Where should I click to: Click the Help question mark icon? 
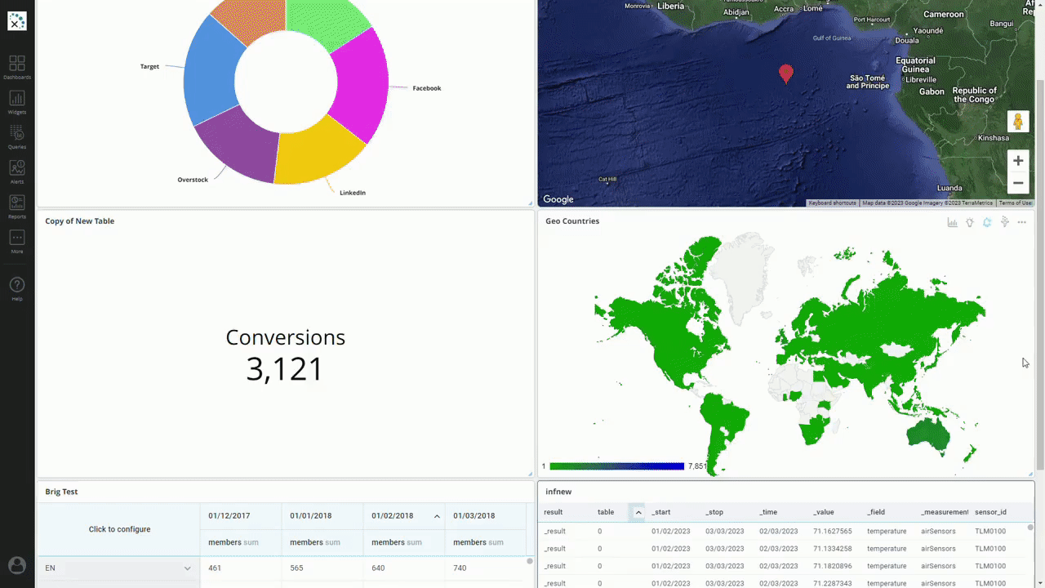tap(17, 287)
